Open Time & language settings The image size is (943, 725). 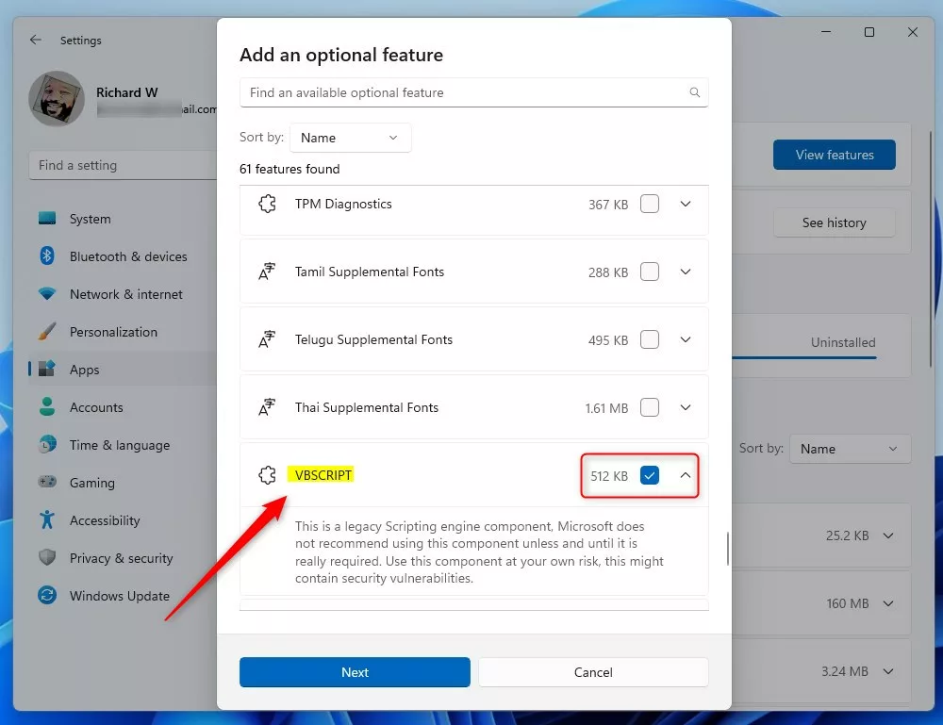coord(123,445)
